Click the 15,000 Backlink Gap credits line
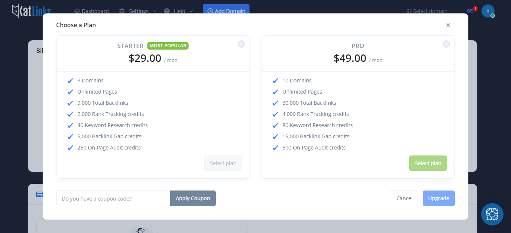Viewport: 511px width, 233px height. (316, 136)
